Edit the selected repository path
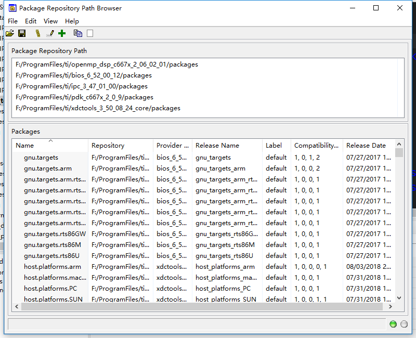 coord(49,33)
